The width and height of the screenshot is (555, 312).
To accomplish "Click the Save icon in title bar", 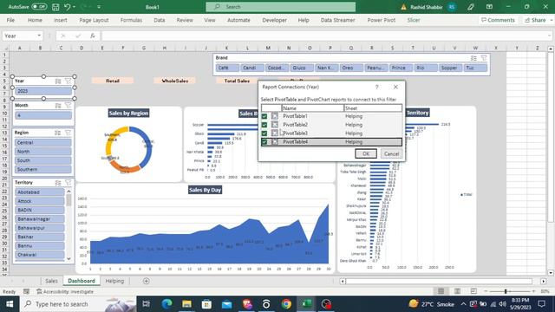I will pos(55,7).
